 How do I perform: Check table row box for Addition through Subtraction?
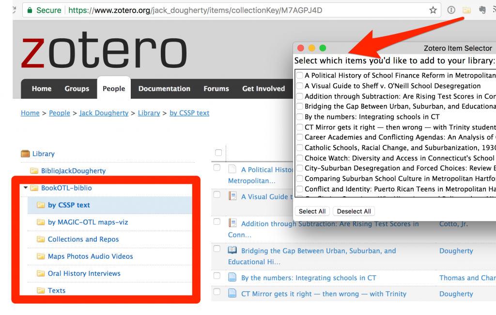click(217, 221)
